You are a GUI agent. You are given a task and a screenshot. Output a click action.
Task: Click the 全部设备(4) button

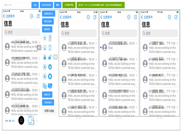[x=47, y=102]
